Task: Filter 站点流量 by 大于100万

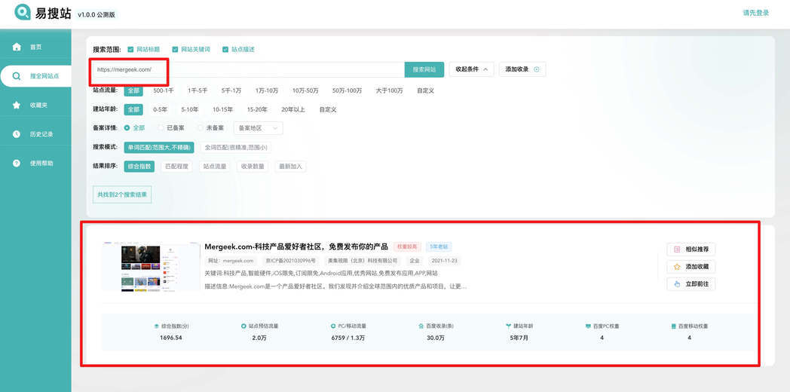Action: click(x=390, y=90)
